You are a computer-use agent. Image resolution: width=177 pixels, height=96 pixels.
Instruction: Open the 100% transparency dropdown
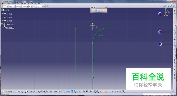click(x=12, y=6)
